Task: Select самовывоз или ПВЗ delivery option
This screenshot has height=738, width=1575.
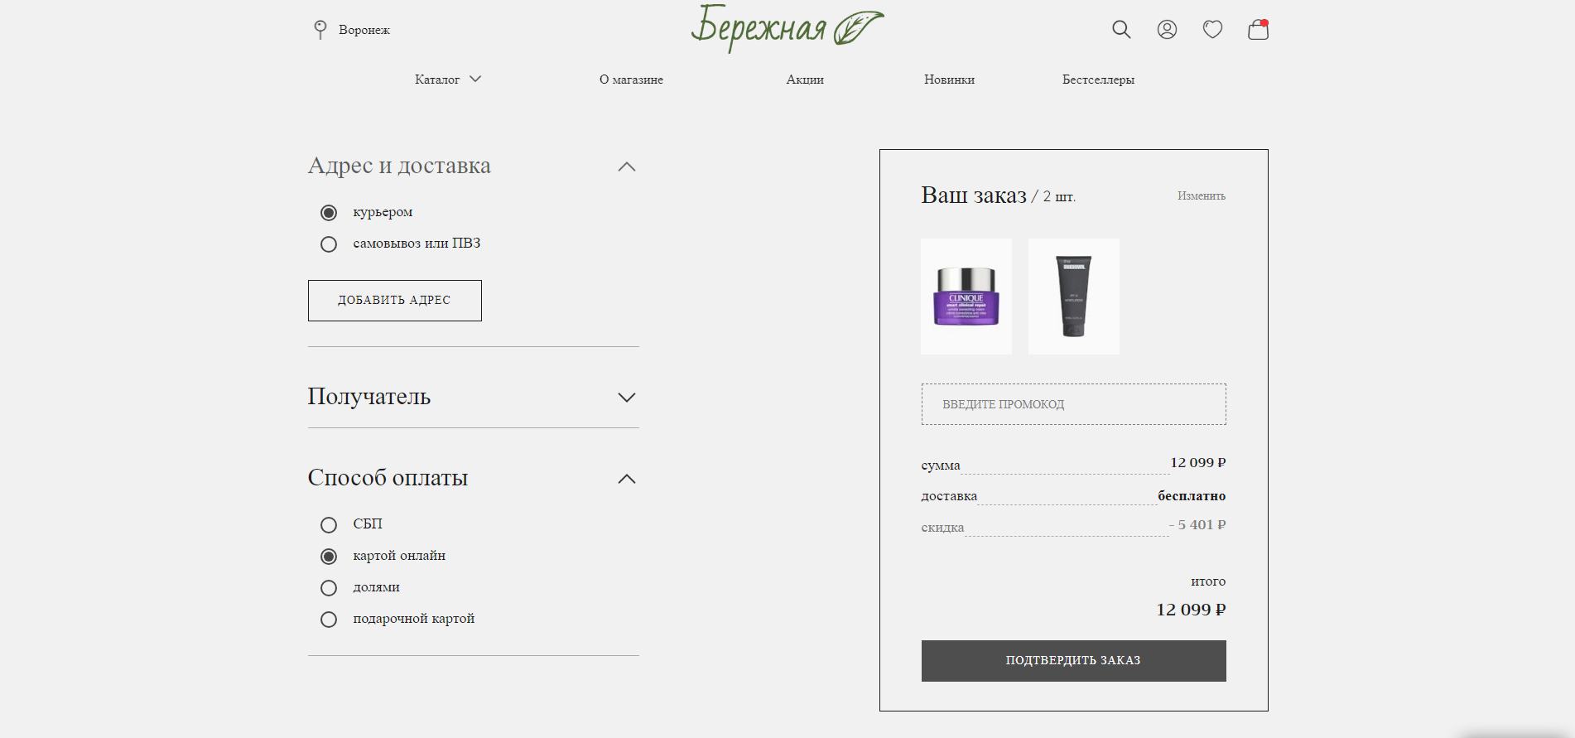Action: click(329, 244)
